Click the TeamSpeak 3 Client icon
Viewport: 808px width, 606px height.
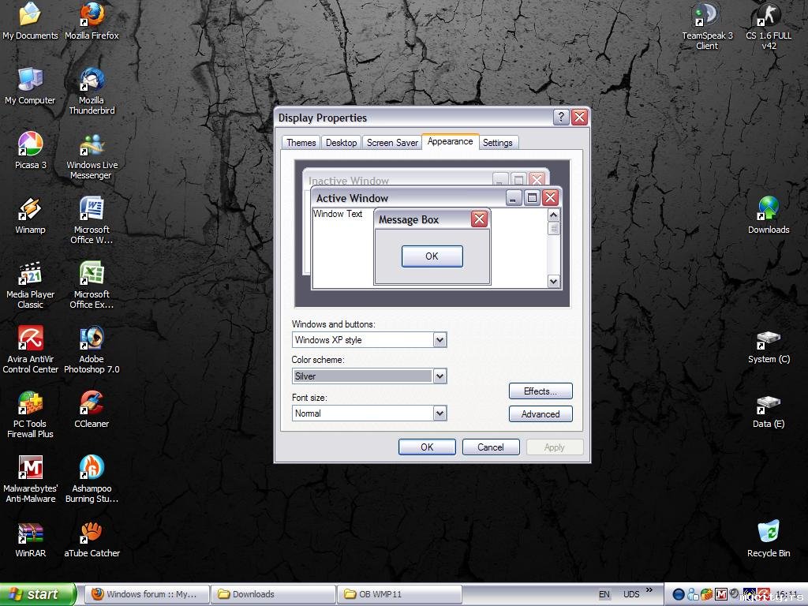707,26
